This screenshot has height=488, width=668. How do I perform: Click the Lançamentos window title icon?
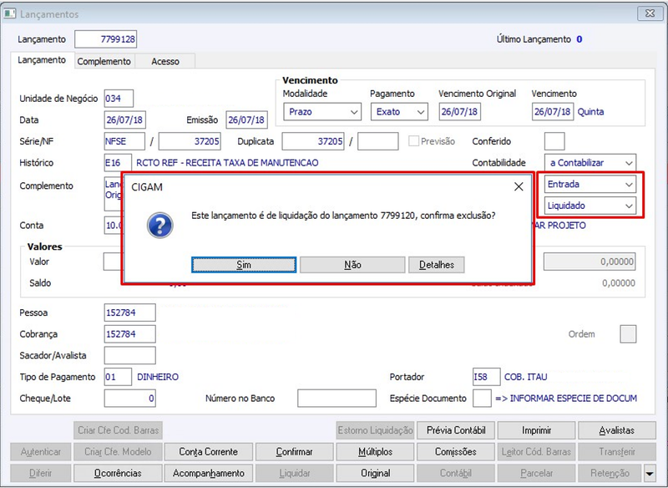(x=10, y=13)
